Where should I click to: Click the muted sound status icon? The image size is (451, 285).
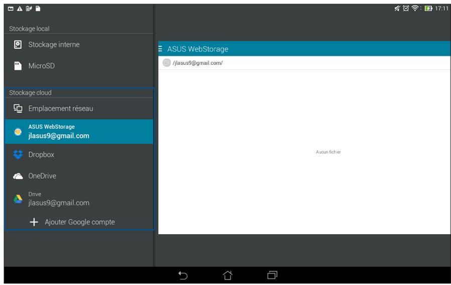[x=397, y=9]
